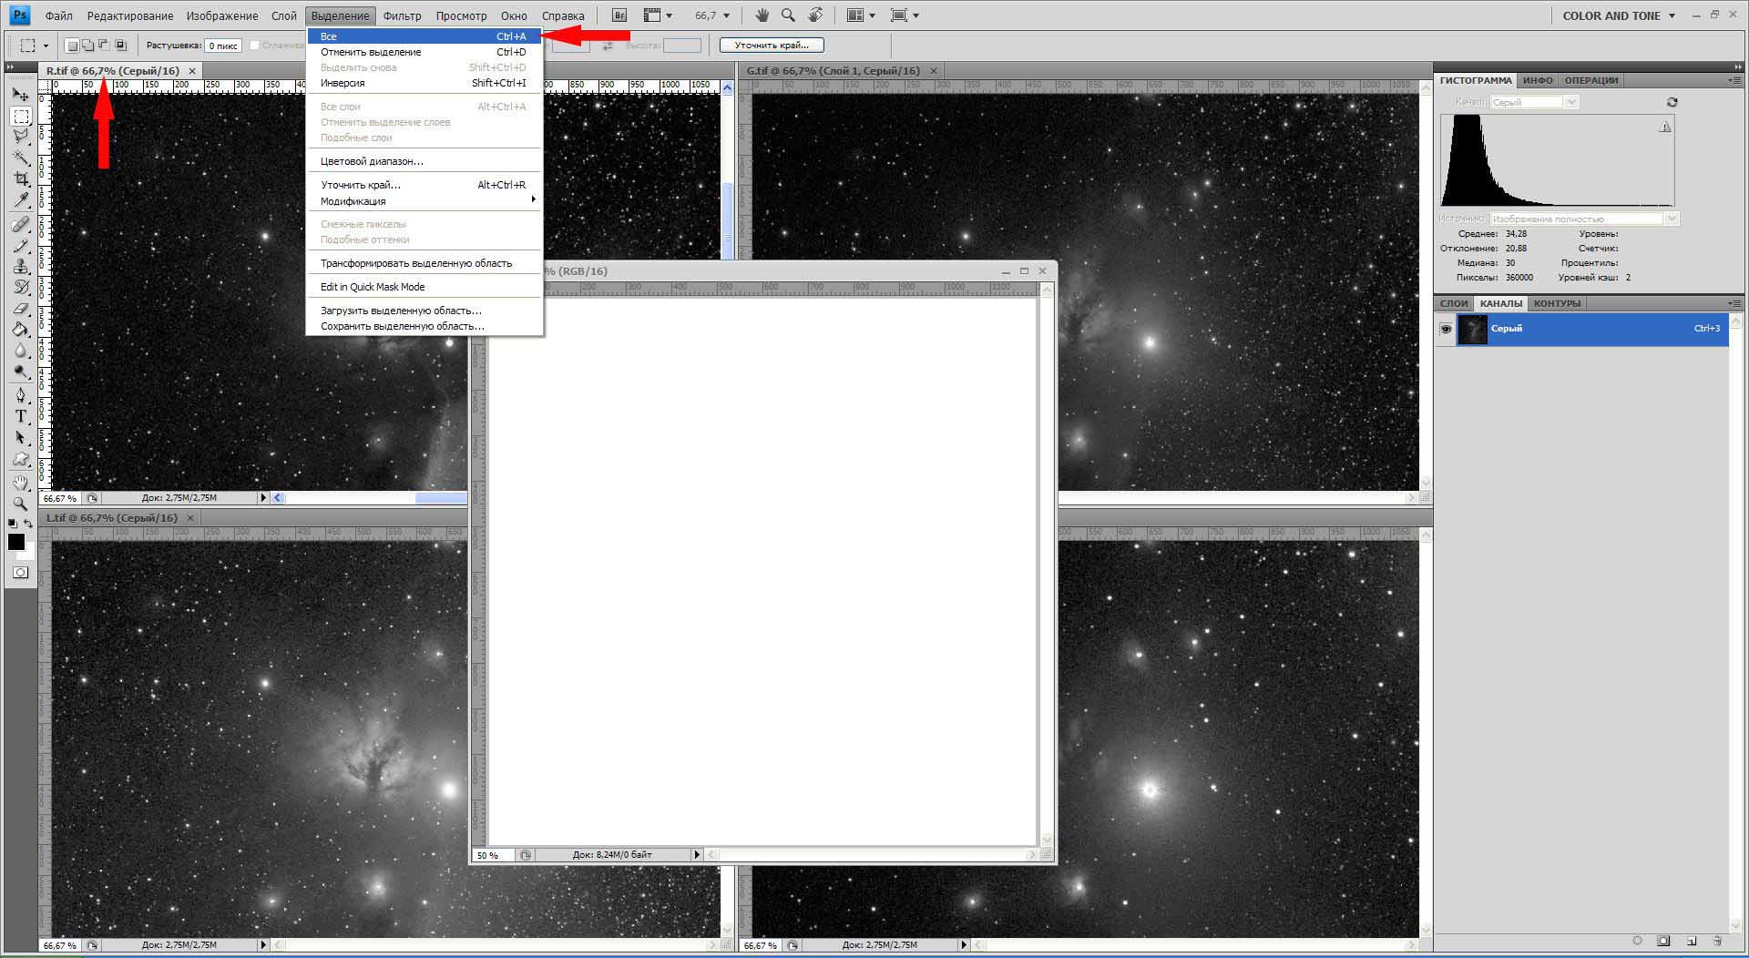Viewport: 1749px width, 958px height.
Task: Click the Растушевка feather input field
Action: coord(223,46)
